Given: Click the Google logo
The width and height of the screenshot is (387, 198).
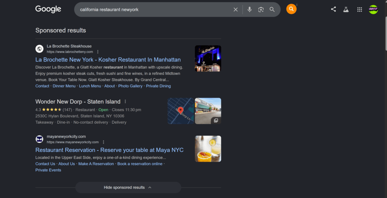Looking at the screenshot, I should (48, 9).
